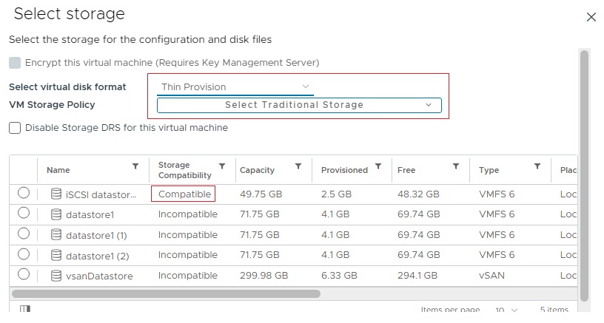Screen dimensions: 604x323
Task: Click the Type column filter icon
Action: coord(537,167)
